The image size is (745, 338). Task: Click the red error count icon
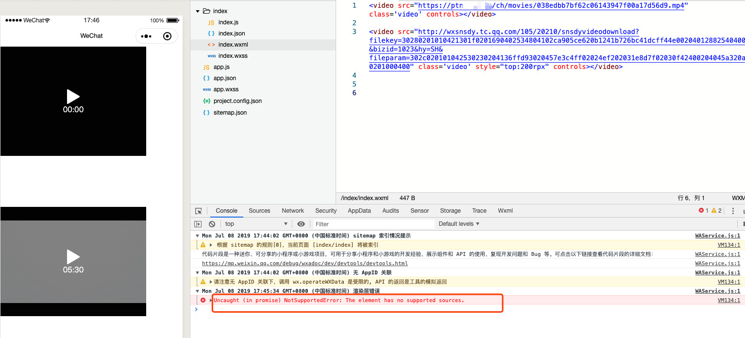click(x=701, y=211)
